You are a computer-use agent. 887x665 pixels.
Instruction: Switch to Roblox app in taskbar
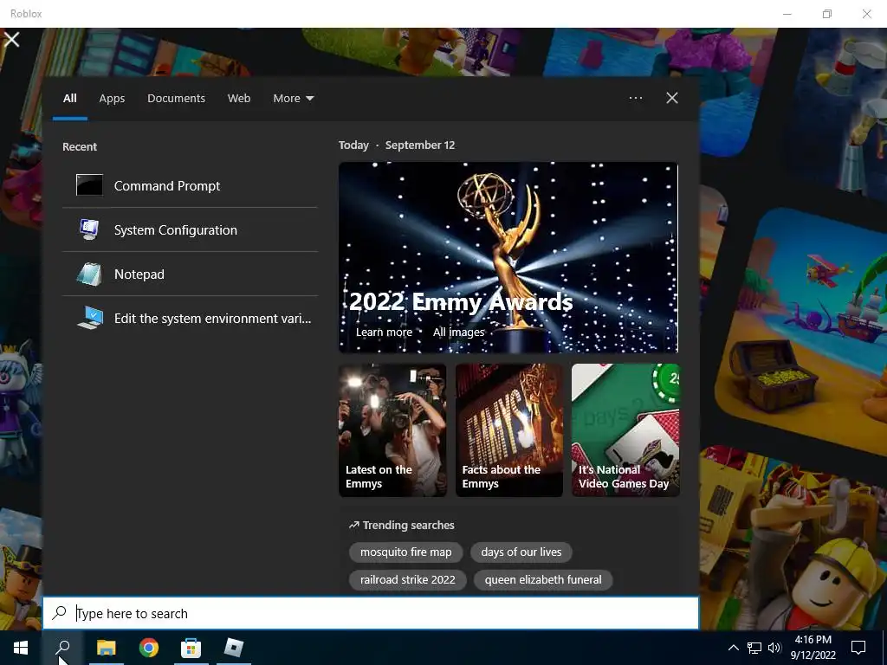point(233,648)
